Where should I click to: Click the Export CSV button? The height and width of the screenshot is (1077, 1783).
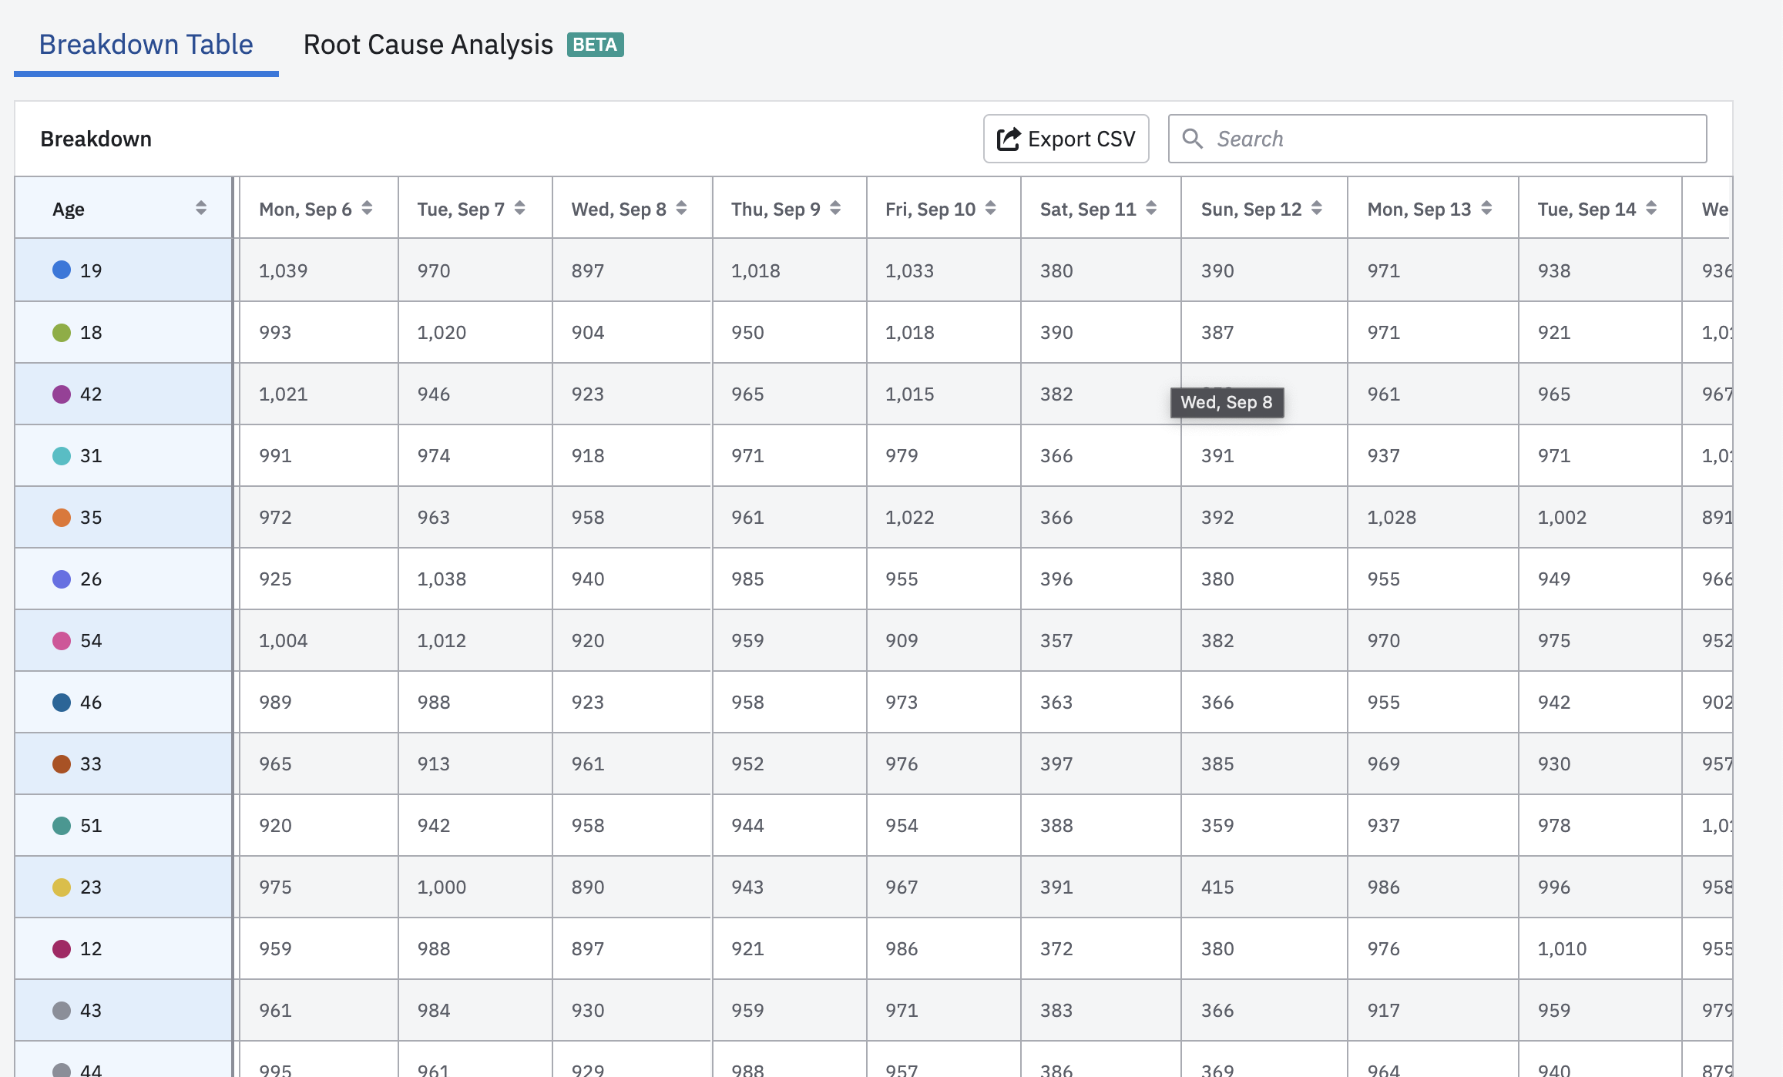pos(1066,139)
